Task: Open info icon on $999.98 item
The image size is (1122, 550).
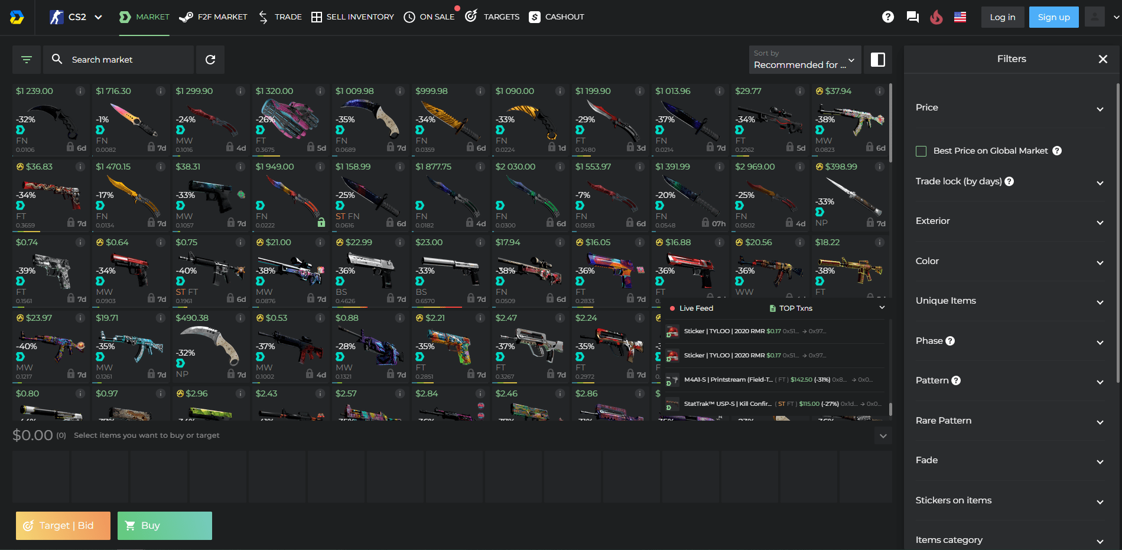Action: [x=480, y=91]
